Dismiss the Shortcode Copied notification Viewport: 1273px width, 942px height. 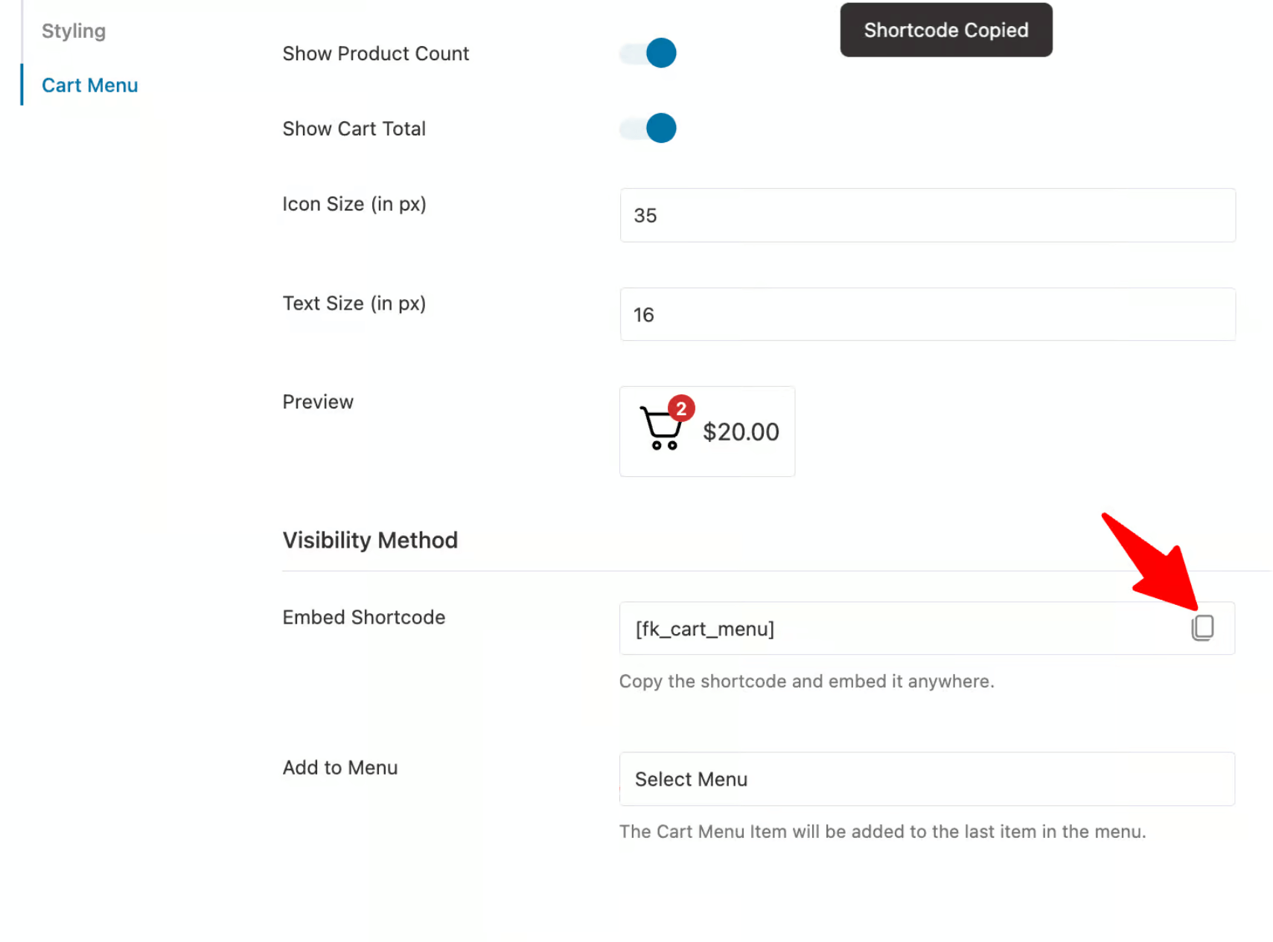pos(945,30)
